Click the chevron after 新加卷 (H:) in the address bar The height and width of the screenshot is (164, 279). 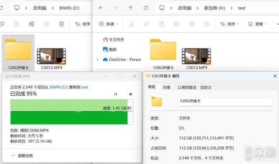point(231,8)
